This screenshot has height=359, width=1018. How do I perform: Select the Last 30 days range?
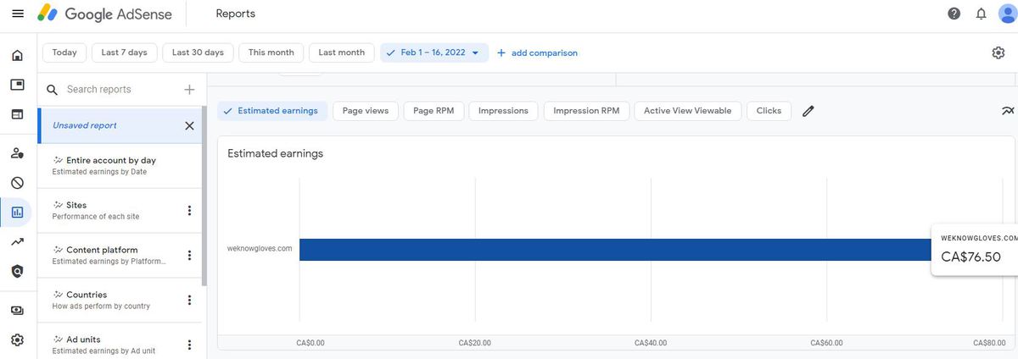pos(198,52)
